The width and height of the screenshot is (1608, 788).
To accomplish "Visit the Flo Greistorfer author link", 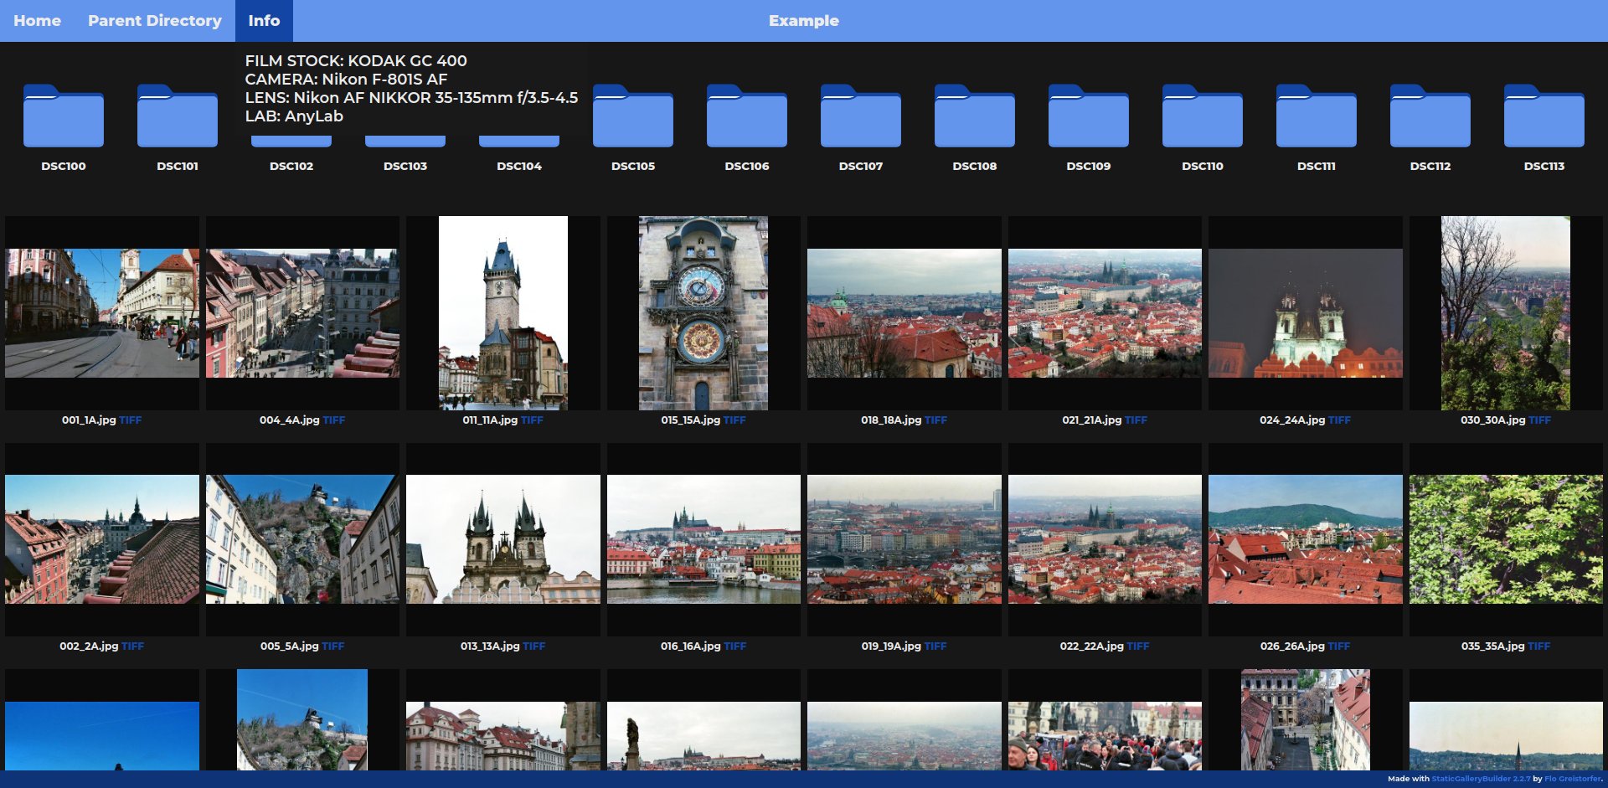I will coord(1572,779).
